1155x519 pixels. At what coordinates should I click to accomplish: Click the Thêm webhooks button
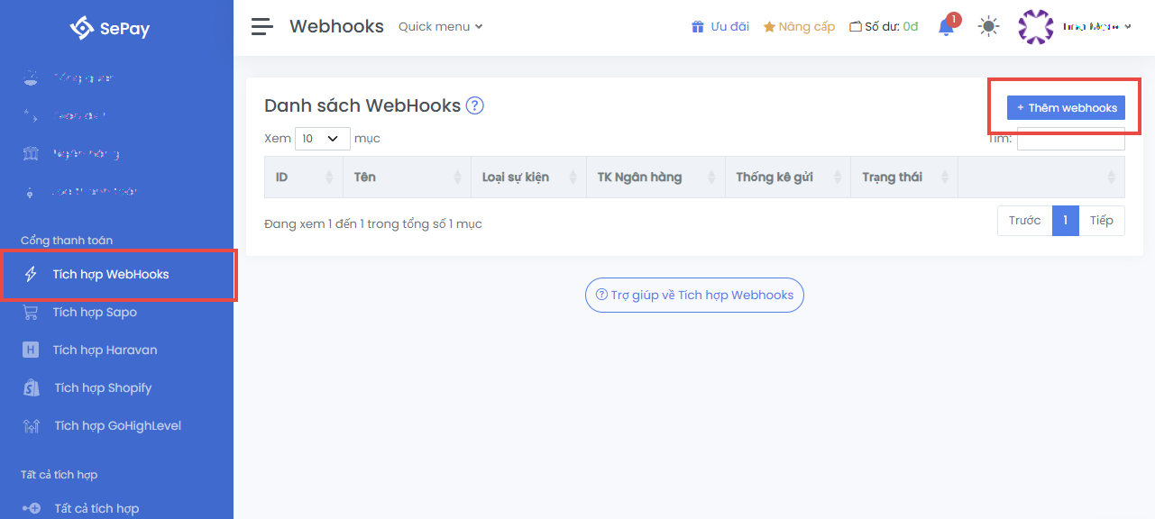(x=1066, y=108)
